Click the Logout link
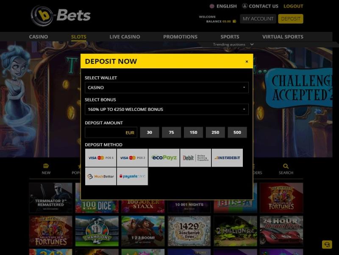Viewport: 339px width, 255px height. (293, 6)
